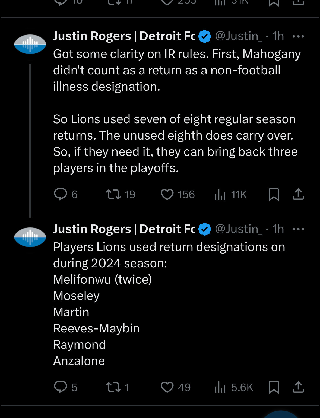The width and height of the screenshot is (320, 418).
Task: View analytics for the 5.6K views tweet
Action: [220, 387]
